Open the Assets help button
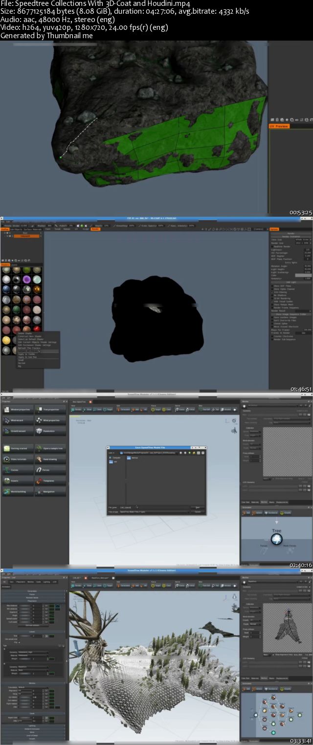 click(x=18, y=481)
